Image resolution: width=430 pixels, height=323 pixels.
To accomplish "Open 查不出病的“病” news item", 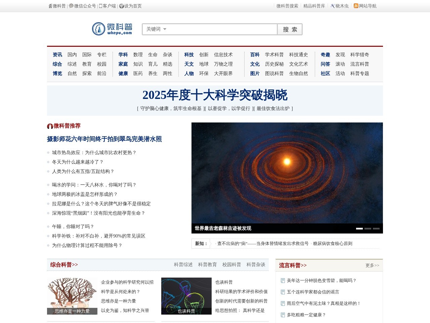I will pyautogui.click(x=263, y=243).
